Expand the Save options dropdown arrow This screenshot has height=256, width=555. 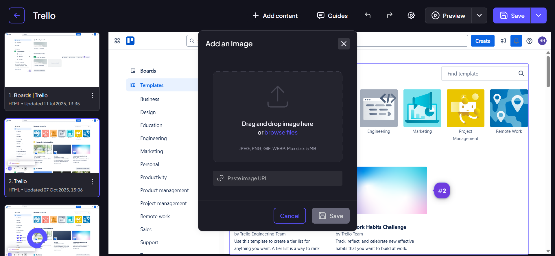539,16
